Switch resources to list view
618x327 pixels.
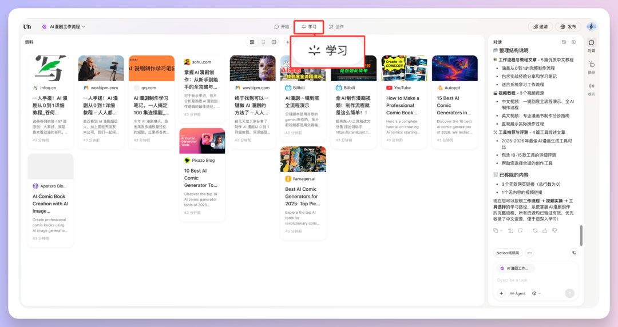[263, 42]
